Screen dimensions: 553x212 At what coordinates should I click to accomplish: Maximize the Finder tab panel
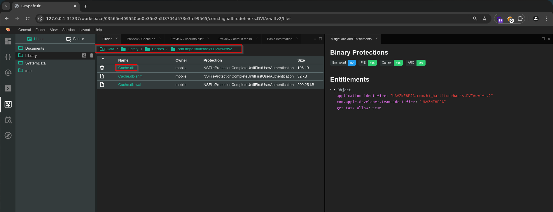(321, 39)
